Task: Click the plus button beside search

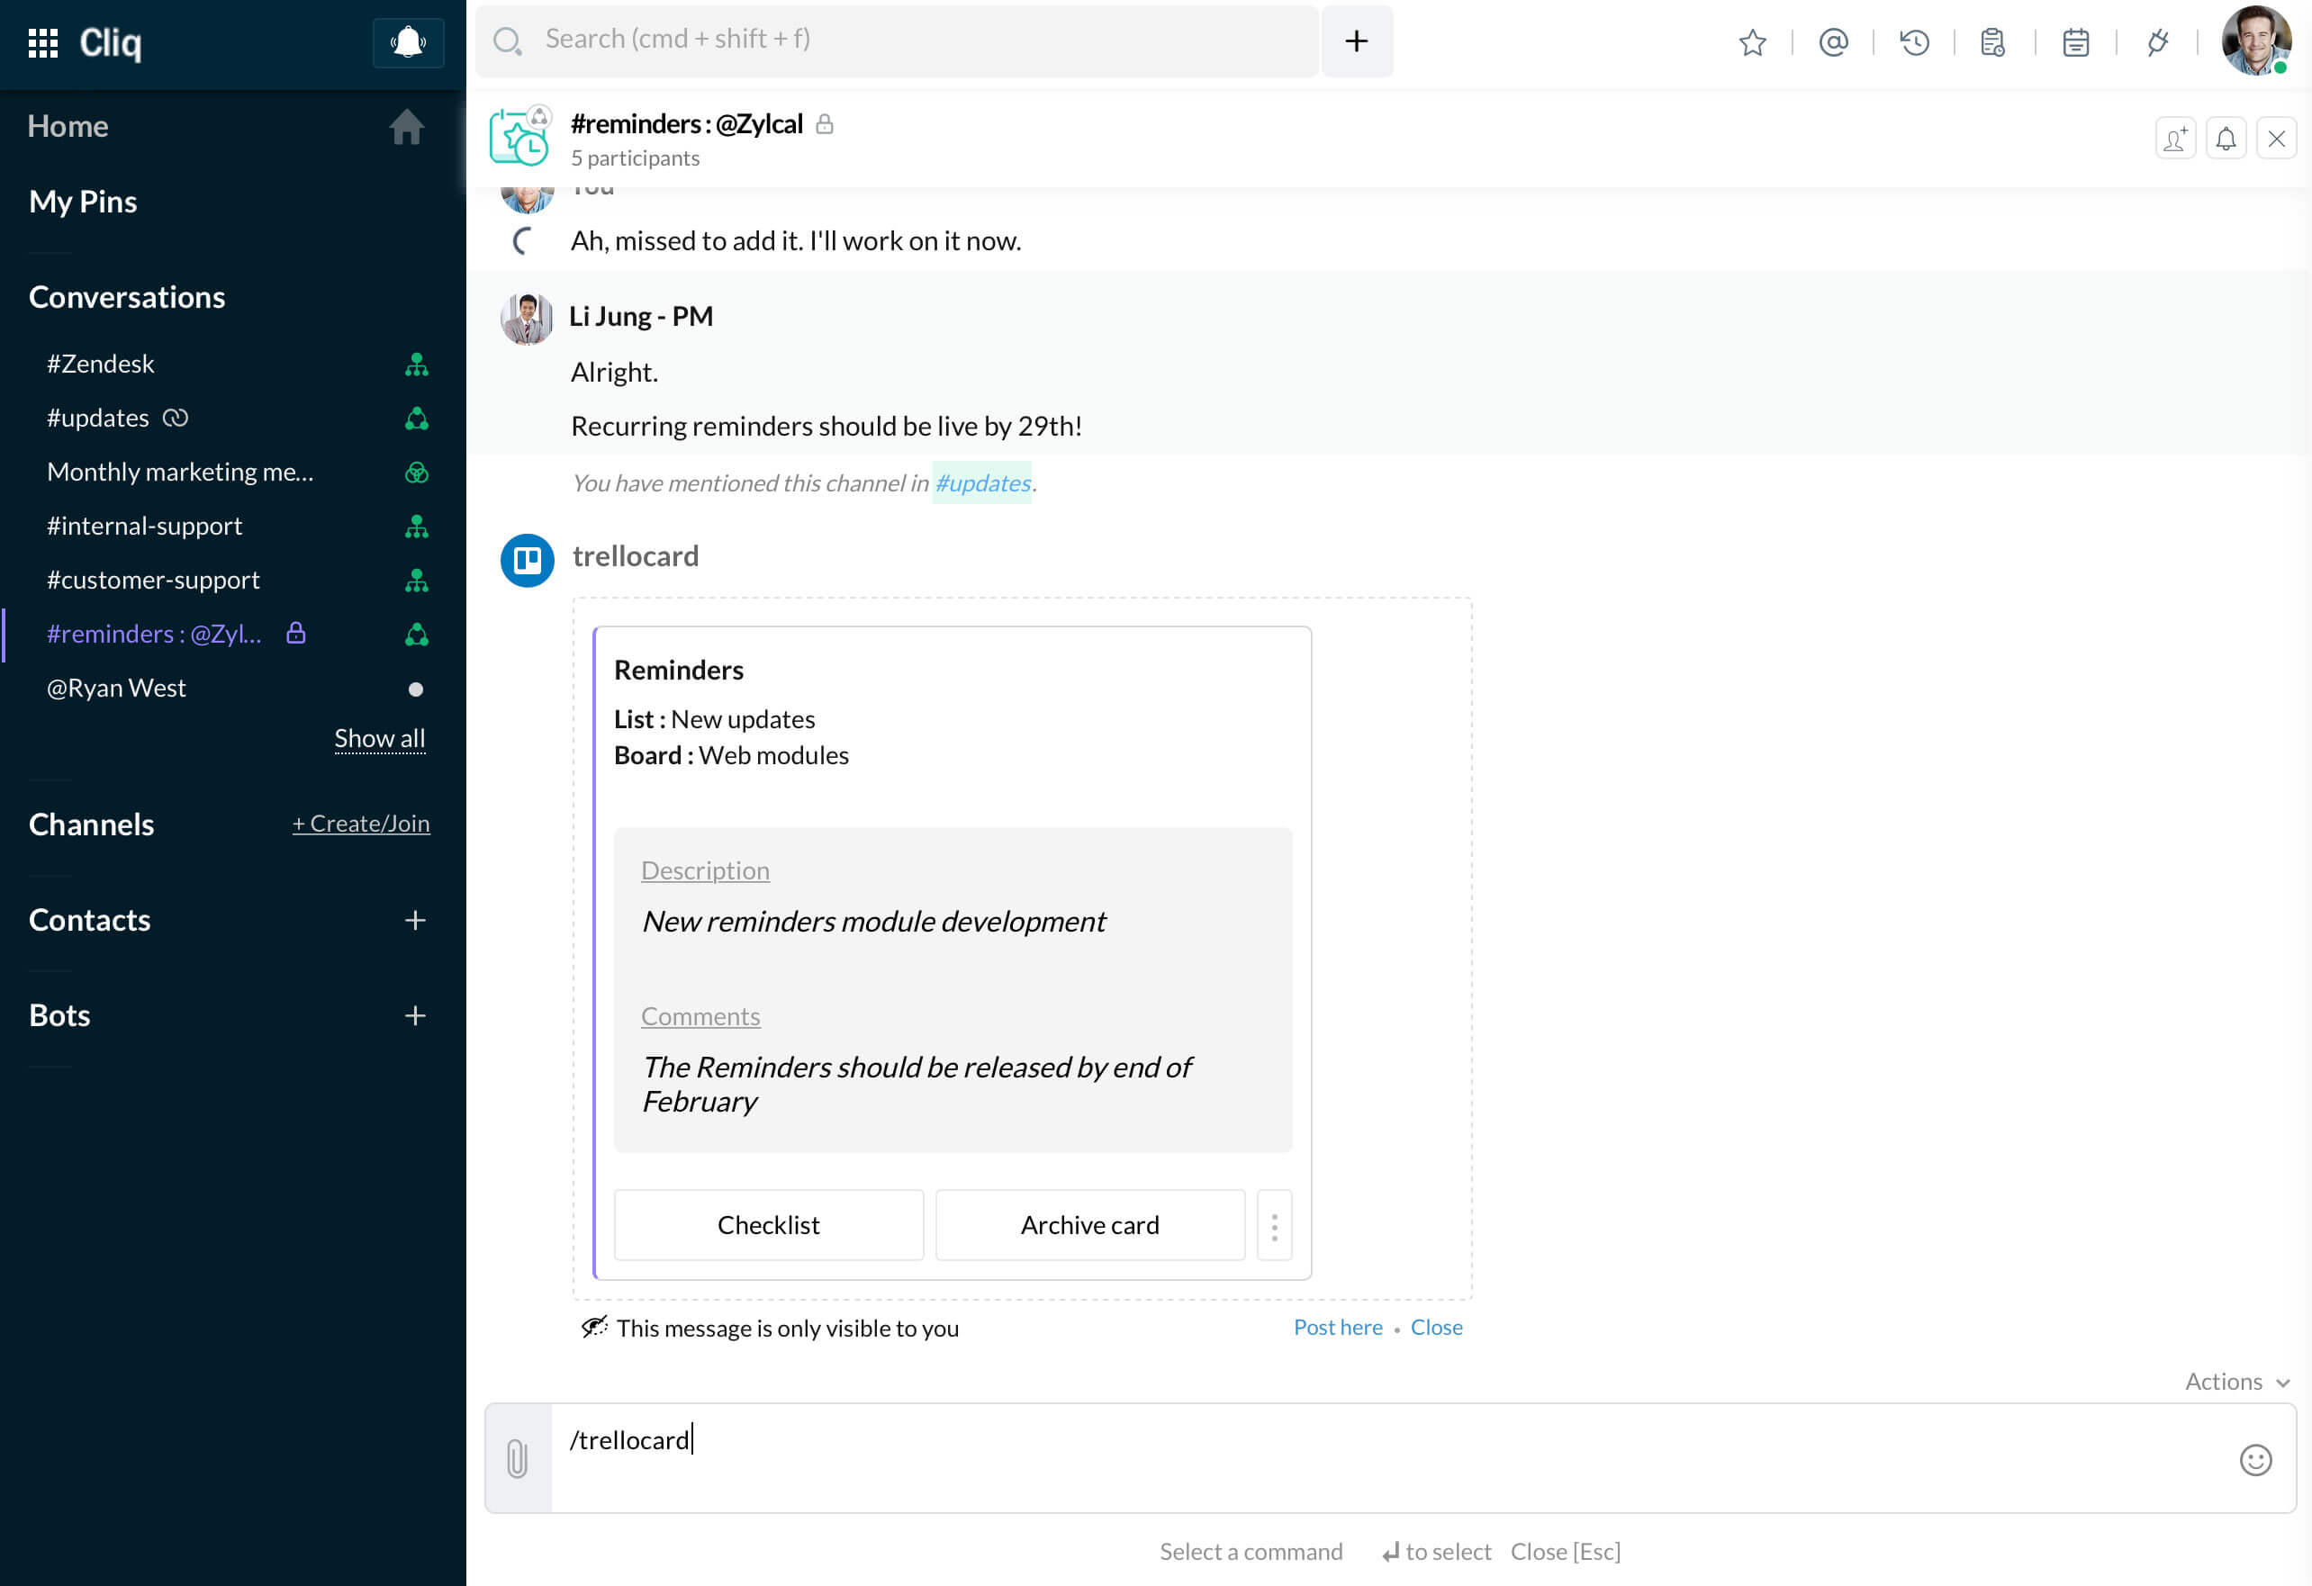Action: pyautogui.click(x=1357, y=41)
